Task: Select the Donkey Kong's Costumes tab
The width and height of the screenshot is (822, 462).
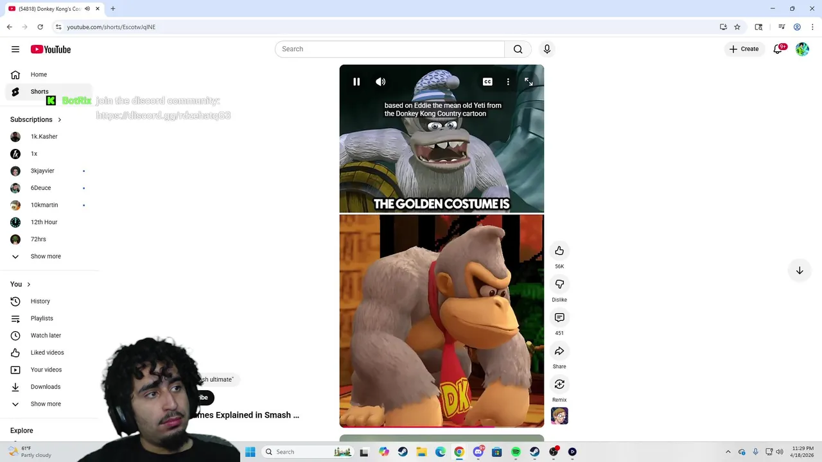Action: [x=55, y=9]
